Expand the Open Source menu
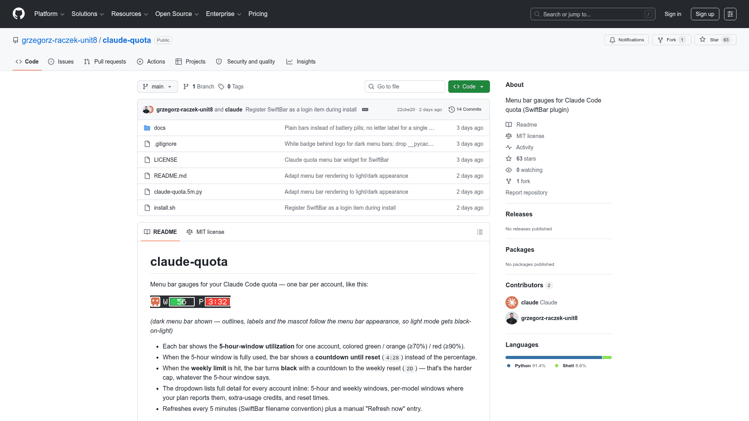 point(177,14)
